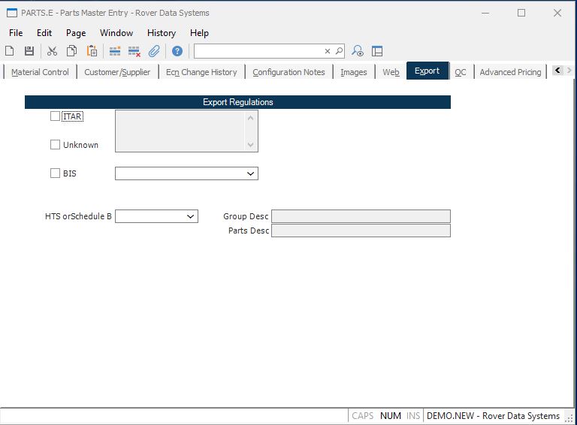577x425 pixels.
Task: Enable the ITAR checkbox
Action: pos(55,116)
